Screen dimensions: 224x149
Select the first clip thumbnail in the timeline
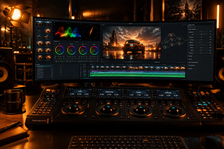click(93, 67)
